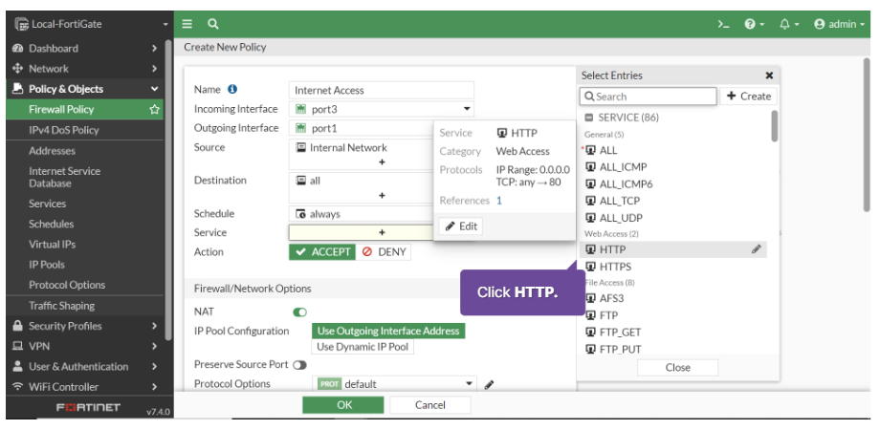
Task: Choose Use Dynamic IP Pool
Action: [x=363, y=347]
